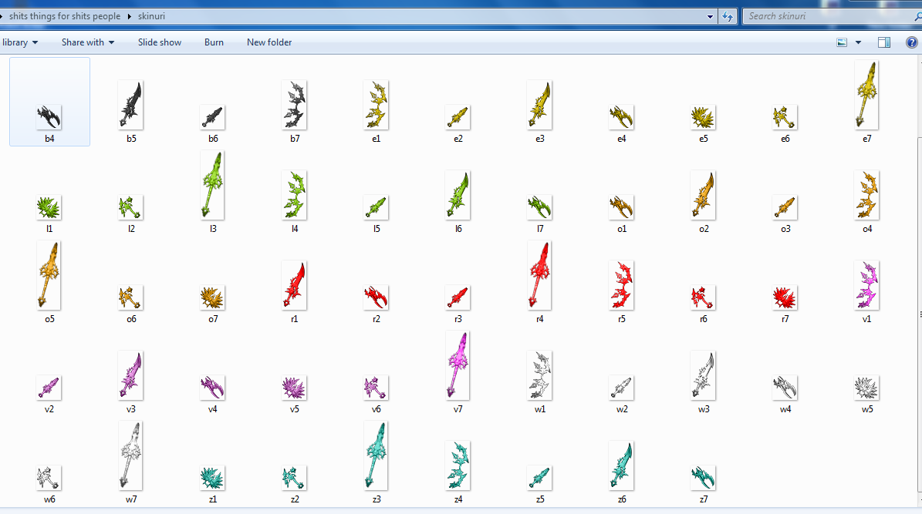The width and height of the screenshot is (922, 514).
Task: Select the teal z3 staff file
Action: point(376,455)
